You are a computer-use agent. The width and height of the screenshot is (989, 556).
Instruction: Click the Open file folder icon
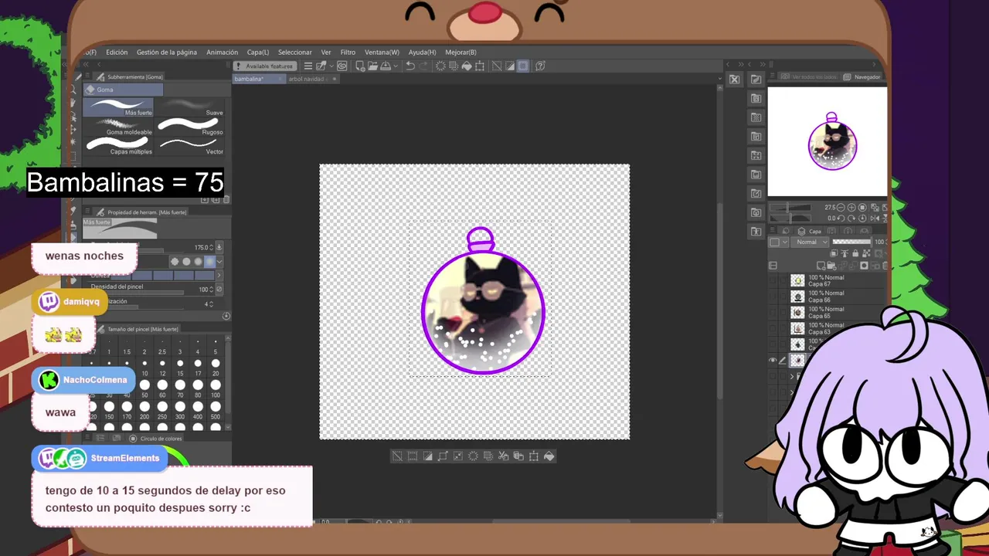click(372, 66)
